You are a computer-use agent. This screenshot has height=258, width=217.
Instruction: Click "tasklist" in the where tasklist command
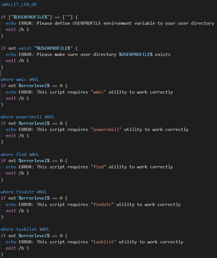tap(26, 229)
